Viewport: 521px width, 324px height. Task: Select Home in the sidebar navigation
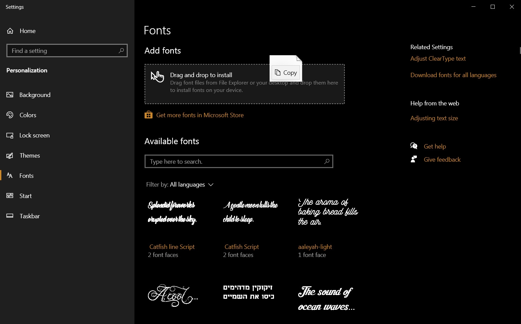click(27, 31)
